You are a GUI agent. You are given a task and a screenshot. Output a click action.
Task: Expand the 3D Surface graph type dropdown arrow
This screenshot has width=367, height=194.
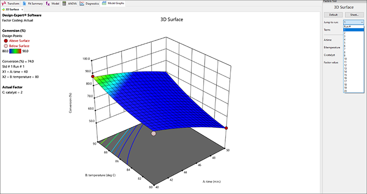tap(23, 9)
